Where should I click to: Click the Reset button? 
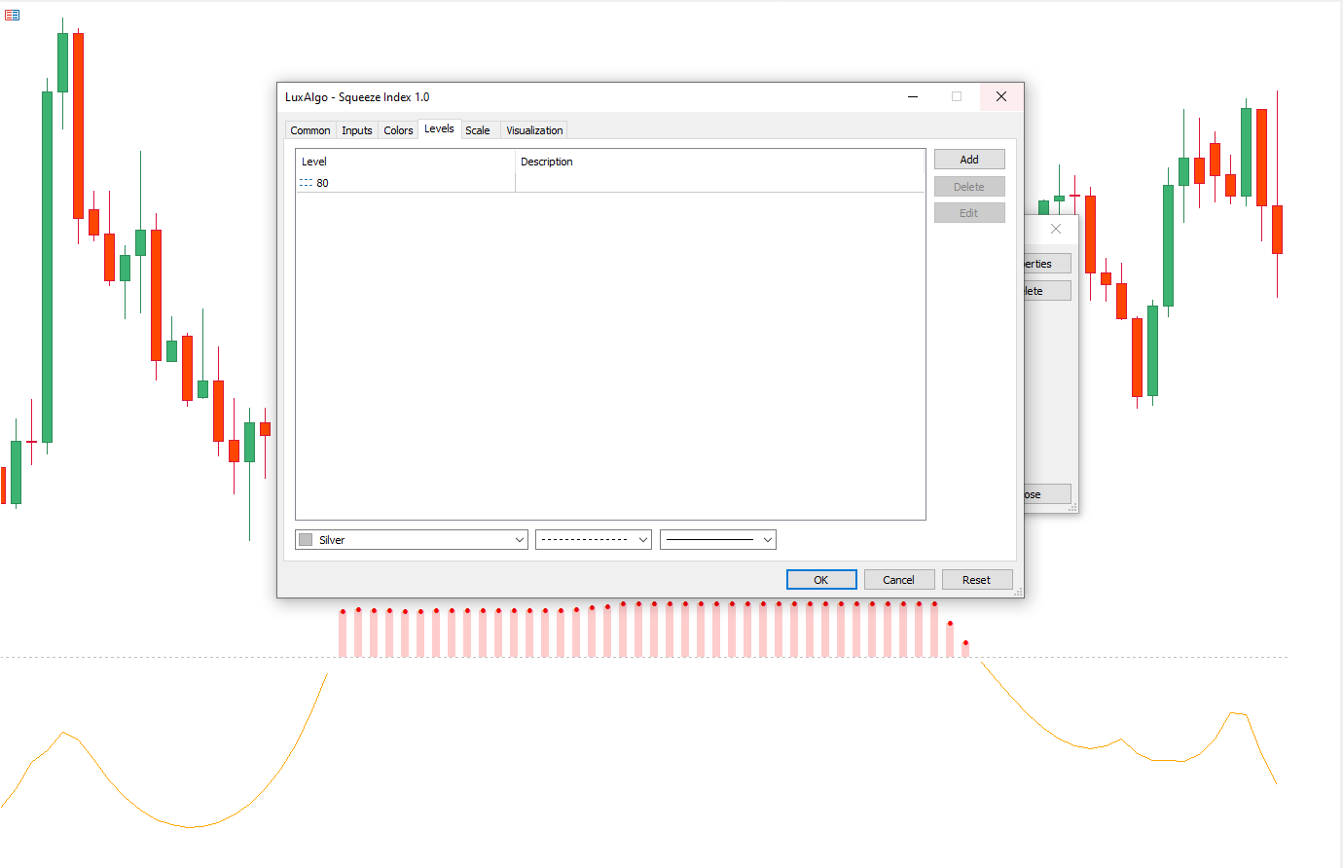[976, 580]
